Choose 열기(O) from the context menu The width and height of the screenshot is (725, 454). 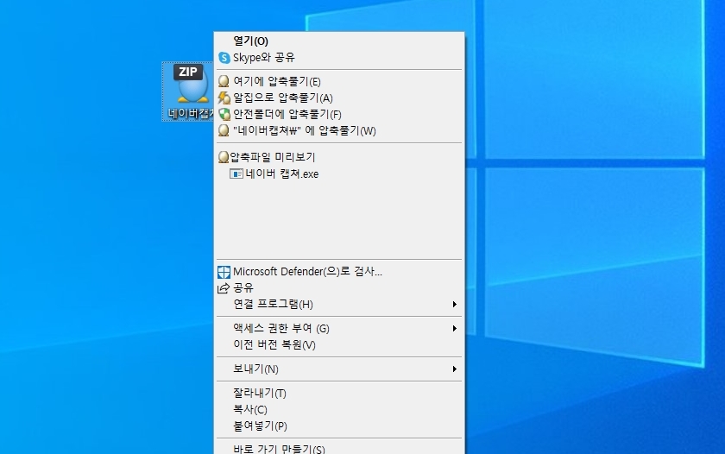coord(339,41)
